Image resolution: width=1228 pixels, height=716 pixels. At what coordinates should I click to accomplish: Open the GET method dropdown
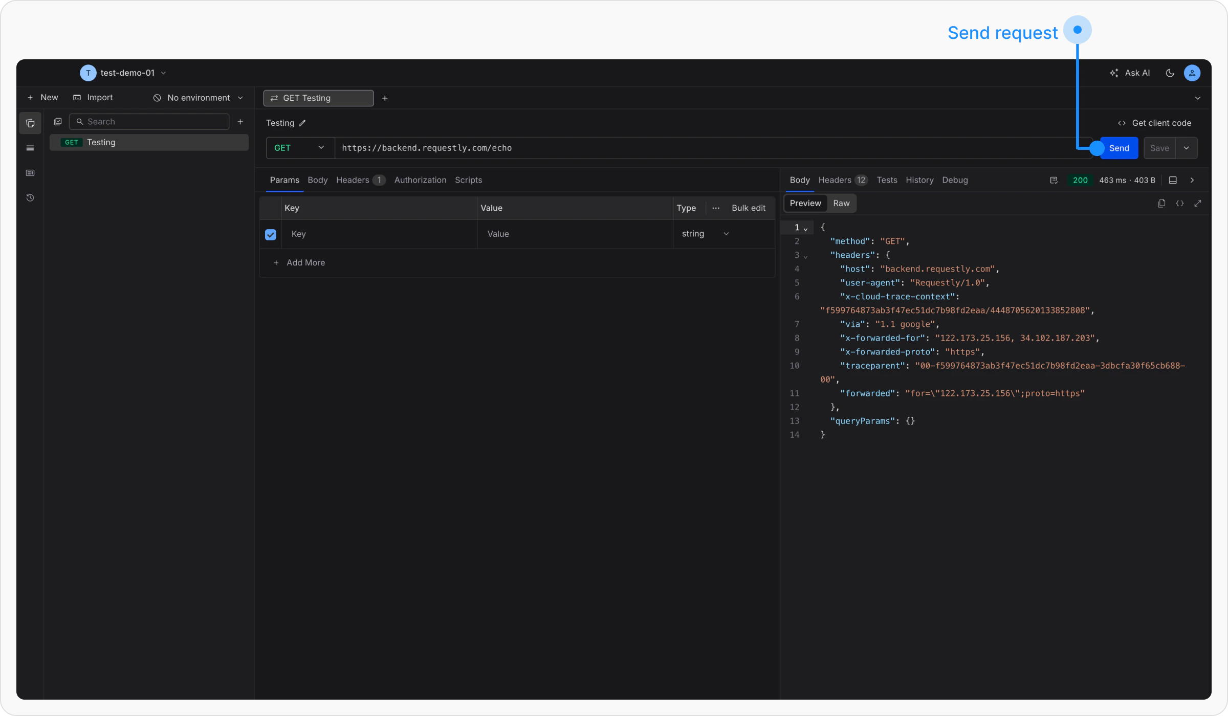click(300, 148)
